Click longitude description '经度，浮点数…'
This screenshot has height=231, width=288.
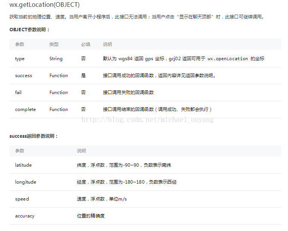(x=127, y=182)
